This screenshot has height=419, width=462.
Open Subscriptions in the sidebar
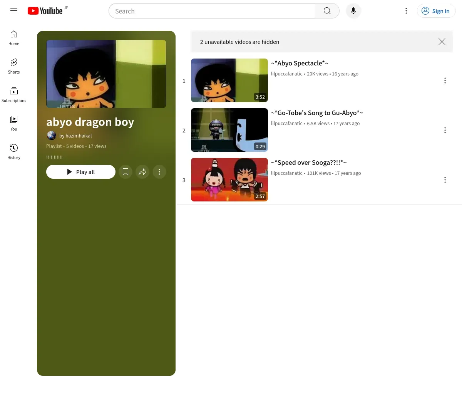coord(14,95)
